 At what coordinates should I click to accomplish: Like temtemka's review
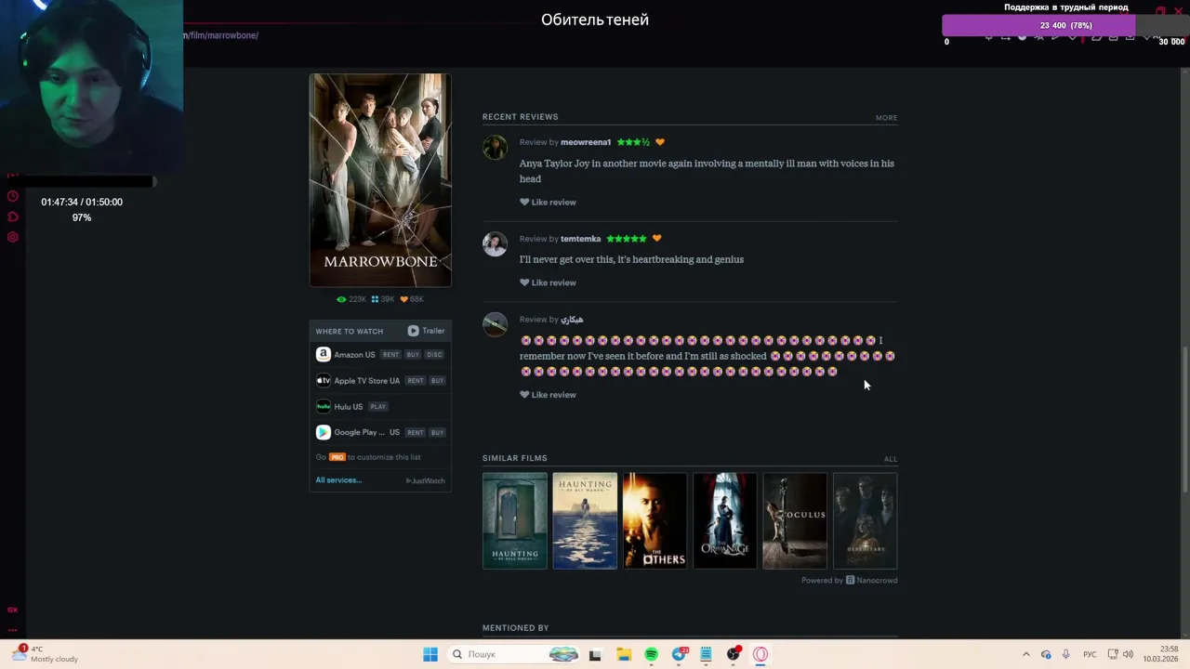548,282
